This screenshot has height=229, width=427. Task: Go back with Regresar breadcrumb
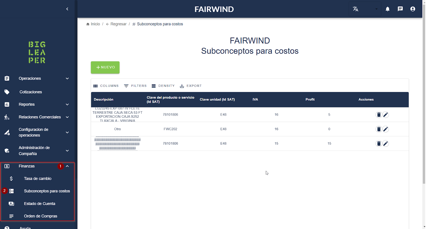pos(116,24)
